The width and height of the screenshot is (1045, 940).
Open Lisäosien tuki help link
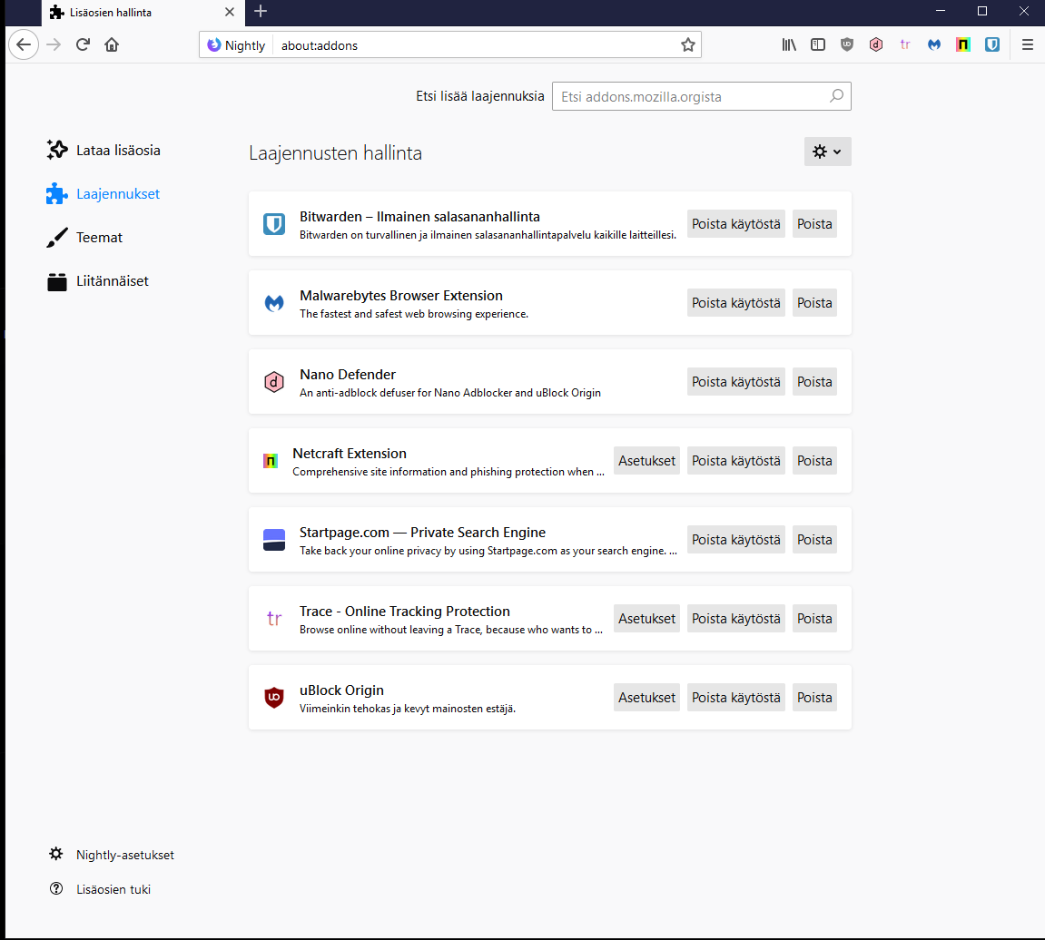(x=101, y=889)
